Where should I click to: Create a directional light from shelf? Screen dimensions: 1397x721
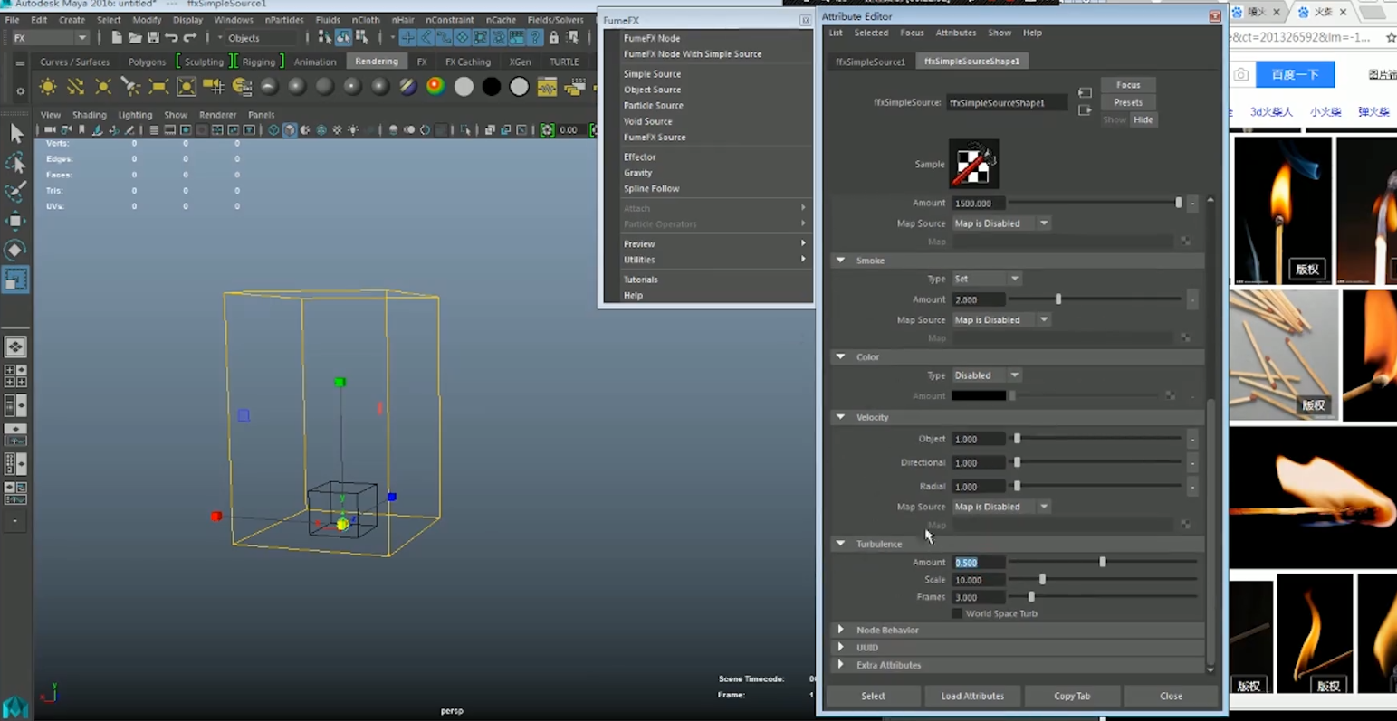click(75, 87)
